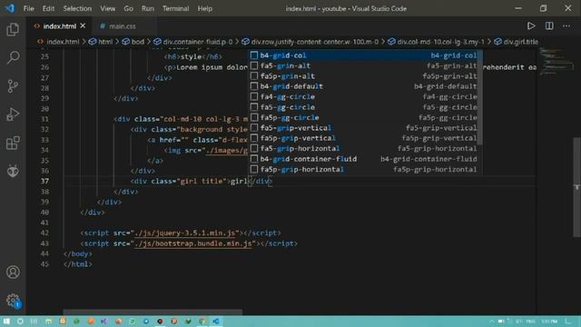Open the Manage gear icon

13,301
